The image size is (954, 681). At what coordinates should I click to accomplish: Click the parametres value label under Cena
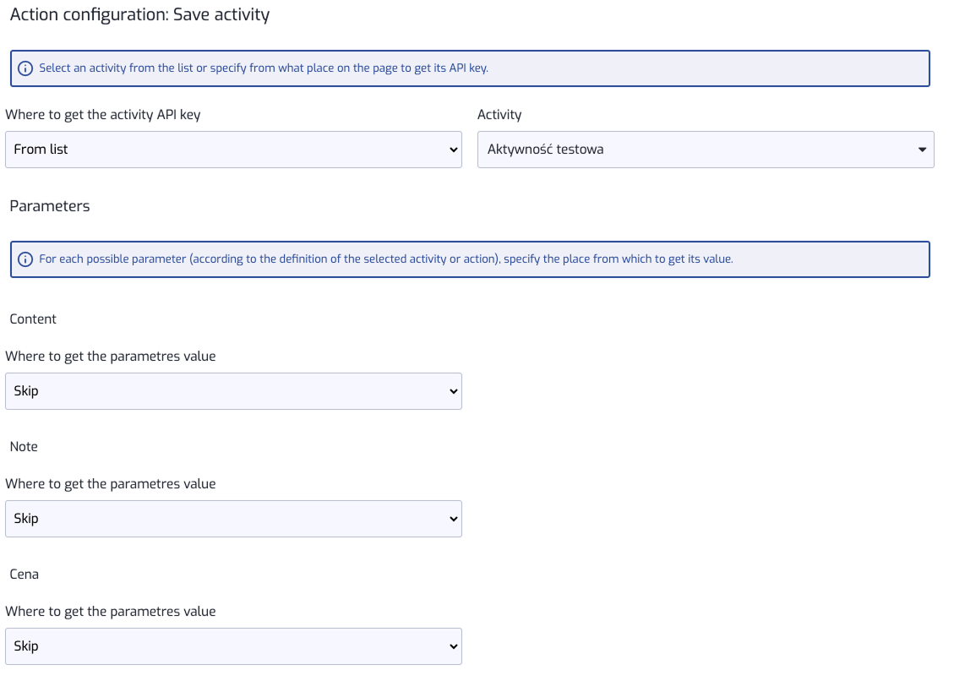pyautogui.click(x=111, y=612)
